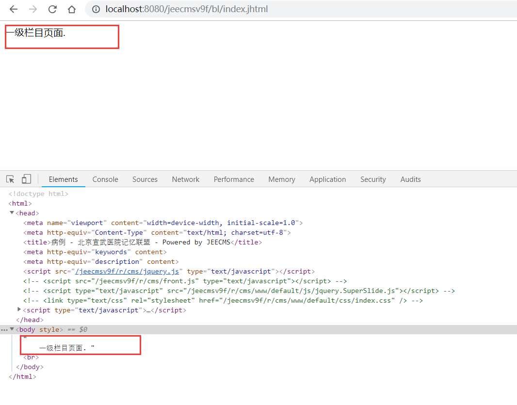
Task: Open the Sources panel tab
Action: click(x=145, y=179)
